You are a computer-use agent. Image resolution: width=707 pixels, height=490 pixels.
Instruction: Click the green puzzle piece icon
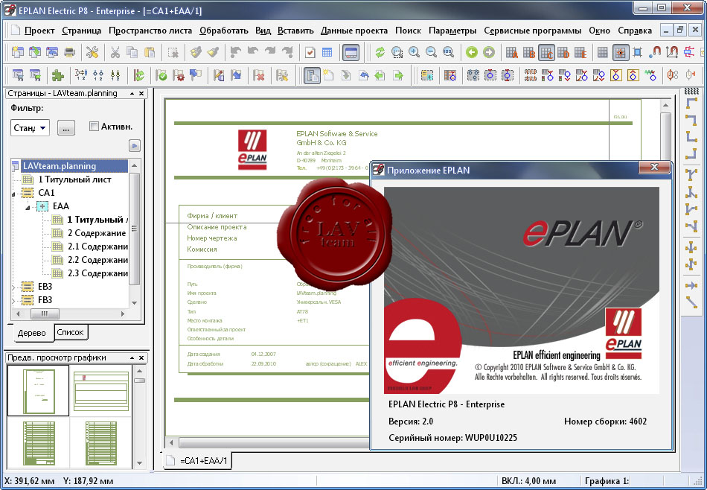[57, 75]
